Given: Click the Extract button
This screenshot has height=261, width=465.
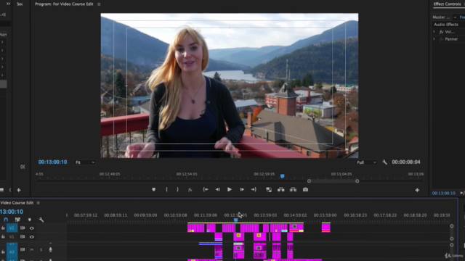Looking at the screenshot, I should (x=293, y=190).
